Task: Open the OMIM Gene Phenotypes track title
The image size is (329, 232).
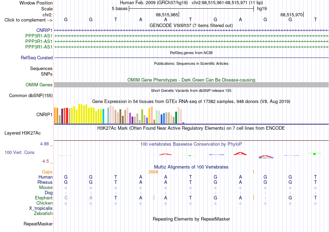Action: click(192, 80)
